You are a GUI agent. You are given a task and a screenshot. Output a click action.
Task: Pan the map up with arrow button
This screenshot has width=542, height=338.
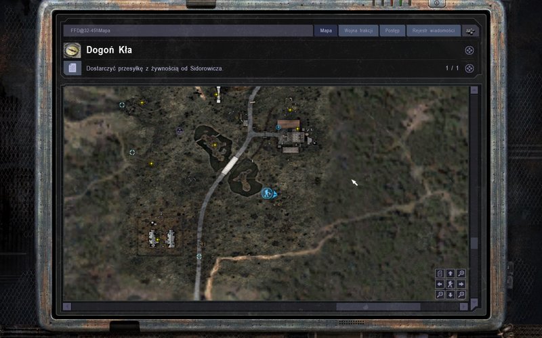[451, 274]
